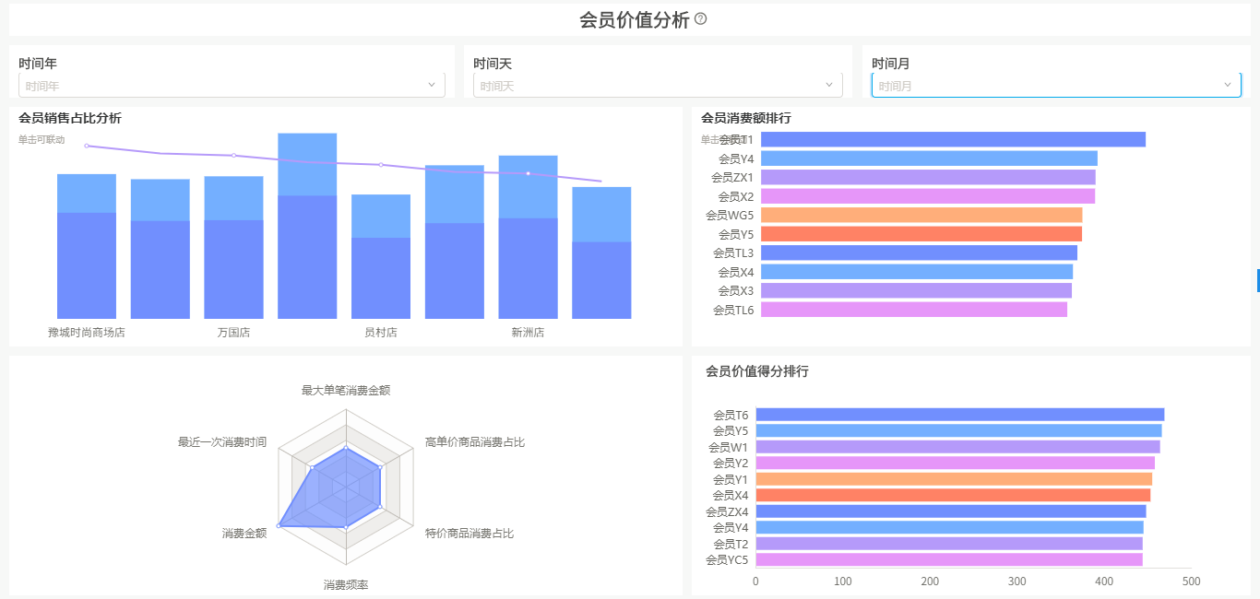Viewport: 1260px width, 599px height.
Task: Click the help icon beside 会员价值分析 title
Action: click(x=701, y=19)
